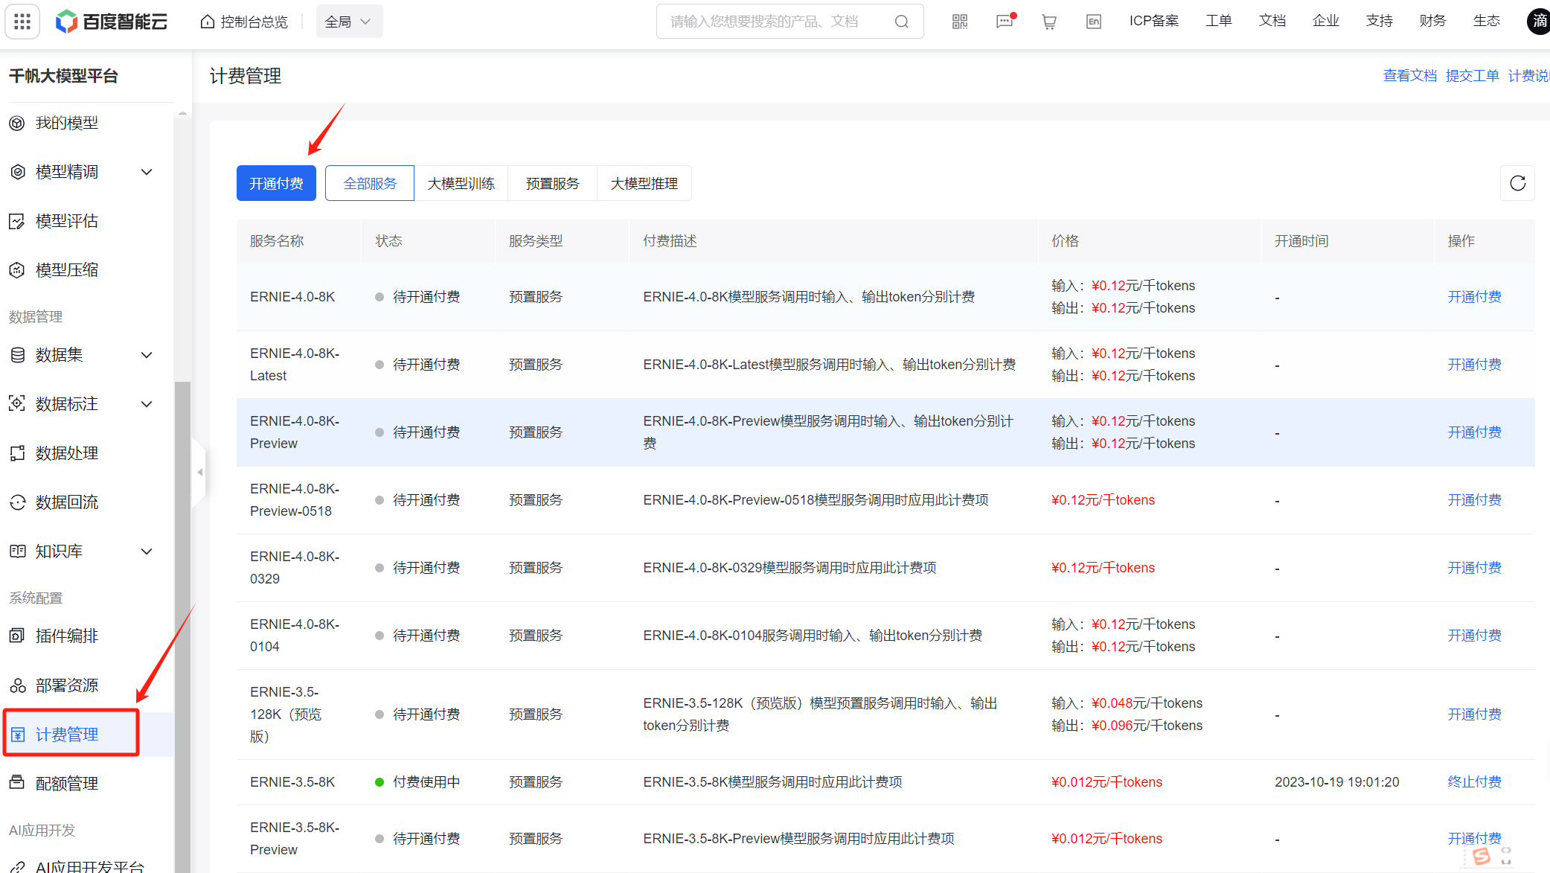Select the 全部服务 tab

tap(370, 183)
